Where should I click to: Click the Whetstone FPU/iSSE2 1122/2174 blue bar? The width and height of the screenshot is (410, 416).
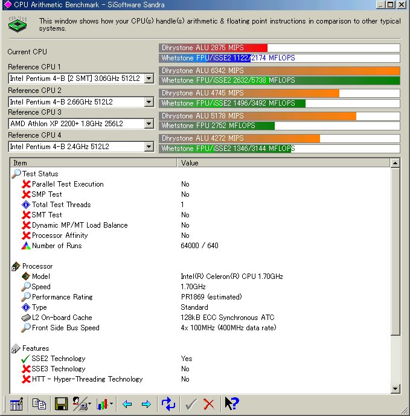click(x=205, y=58)
